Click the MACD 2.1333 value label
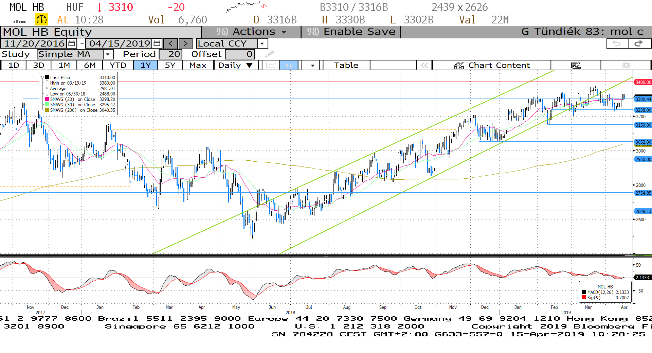This screenshot has height=353, width=652. 642,278
